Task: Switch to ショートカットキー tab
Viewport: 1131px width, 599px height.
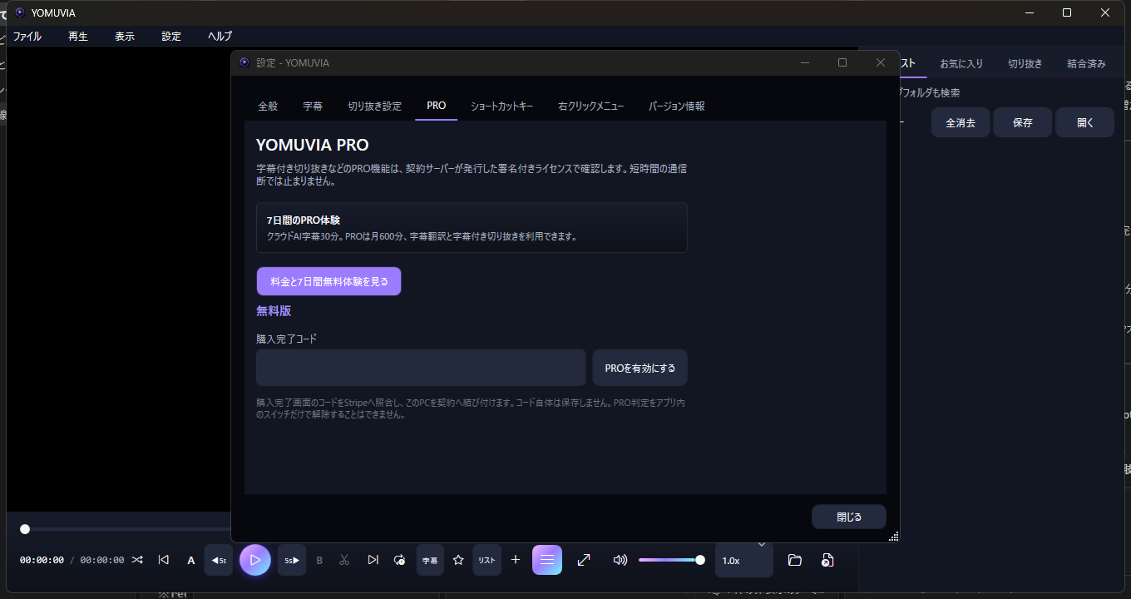Action: click(501, 106)
